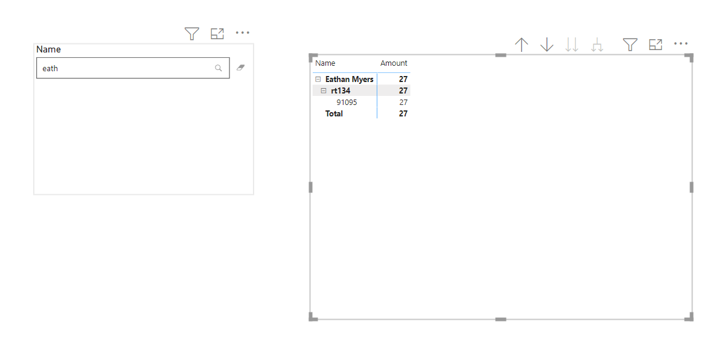The width and height of the screenshot is (710, 339).
Task: Click the matrix bottom-edge middle handle
Action: pos(501,320)
